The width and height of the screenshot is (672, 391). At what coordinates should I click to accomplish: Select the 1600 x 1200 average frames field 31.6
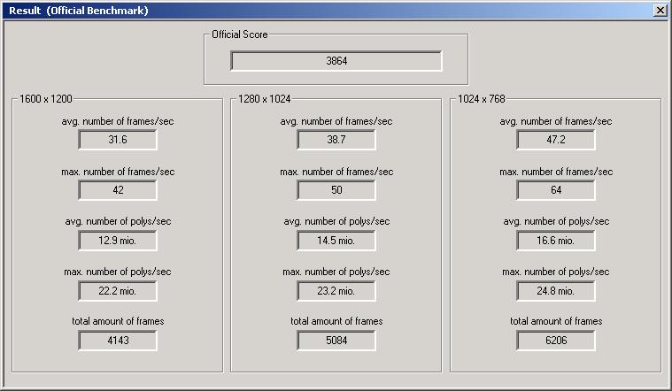click(x=118, y=140)
